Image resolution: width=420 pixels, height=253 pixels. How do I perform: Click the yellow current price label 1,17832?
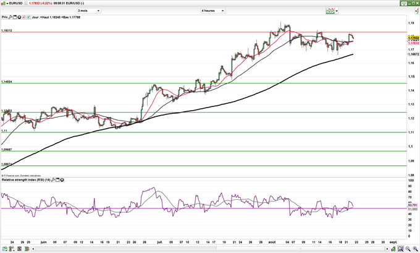[413, 38]
